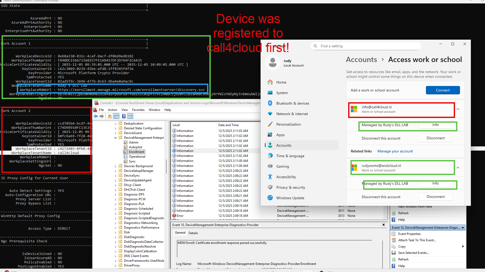Click Event Properties in the Actions pane
Image resolution: width=485 pixels, height=272 pixels.
pyautogui.click(x=409, y=234)
